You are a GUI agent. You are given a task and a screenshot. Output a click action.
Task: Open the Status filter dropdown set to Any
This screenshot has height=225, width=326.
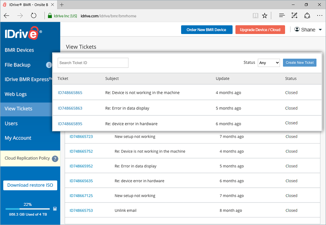269,62
